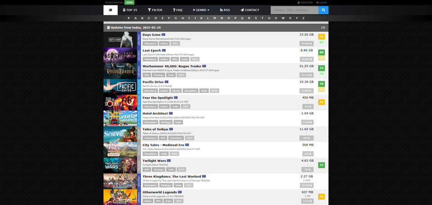Click the LOGIN link
The image size is (432, 205).
[x=321, y=3]
